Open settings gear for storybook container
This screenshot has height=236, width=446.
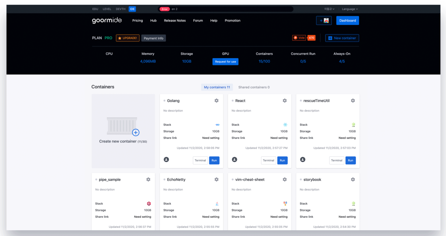click(x=353, y=180)
